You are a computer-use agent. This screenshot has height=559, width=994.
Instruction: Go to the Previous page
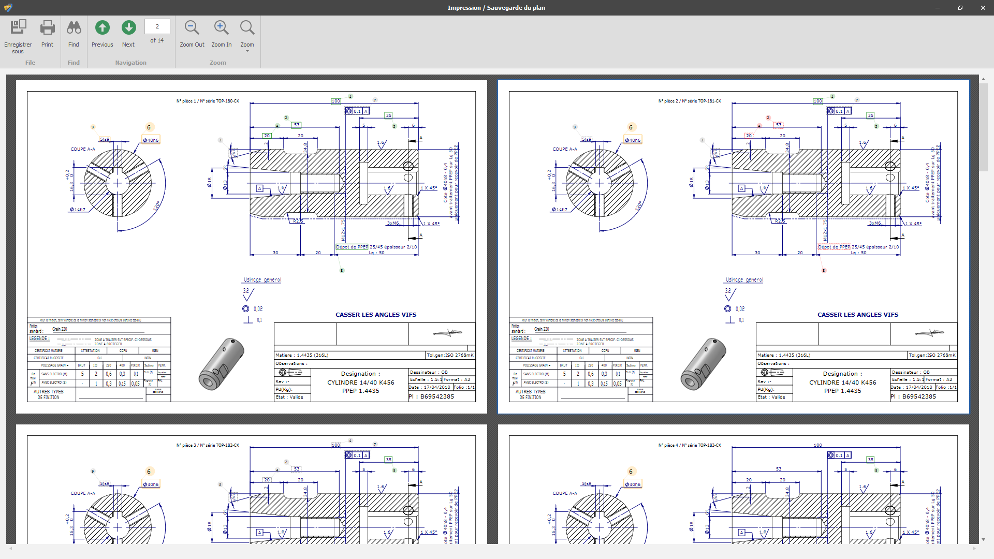tap(103, 27)
